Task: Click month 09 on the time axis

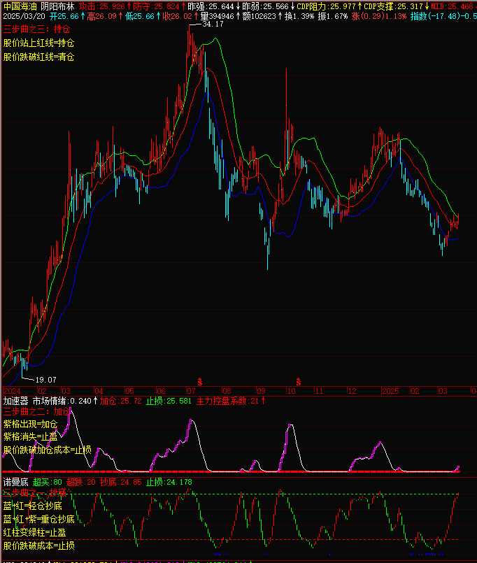Action: (261, 391)
